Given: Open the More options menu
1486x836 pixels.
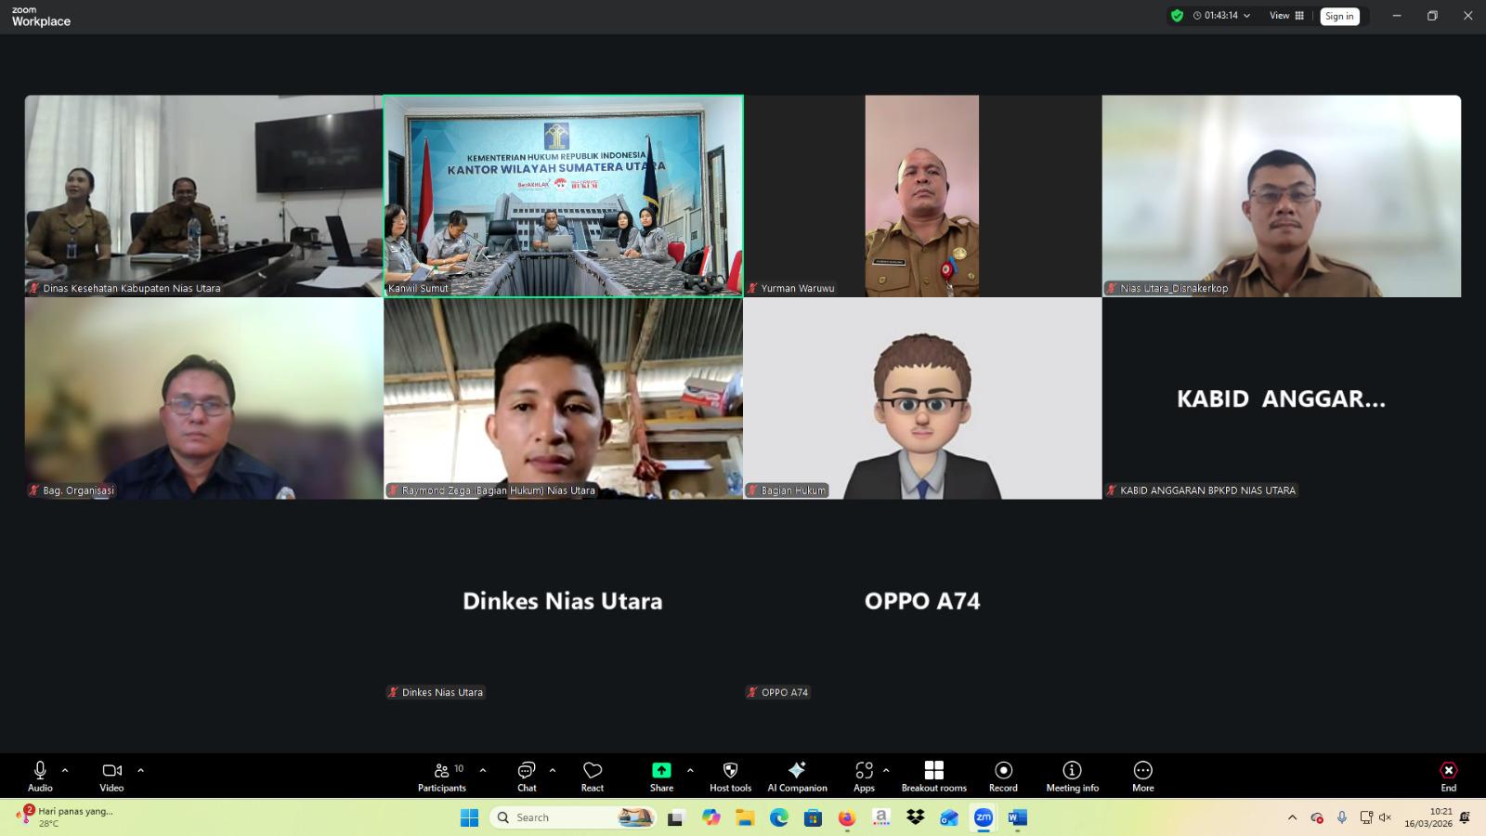Looking at the screenshot, I should pos(1142,777).
